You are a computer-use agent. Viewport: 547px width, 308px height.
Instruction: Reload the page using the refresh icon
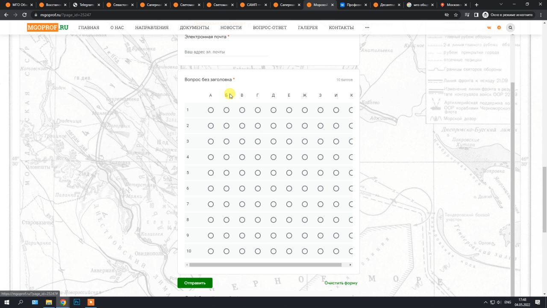[x=25, y=15]
